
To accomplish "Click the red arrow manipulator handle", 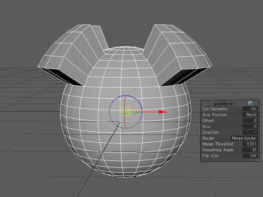I will pos(163,112).
